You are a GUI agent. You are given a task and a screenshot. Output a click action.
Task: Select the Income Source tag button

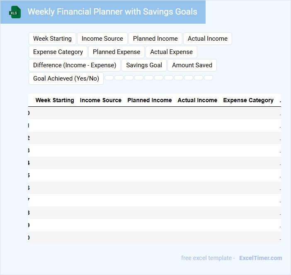(102, 39)
